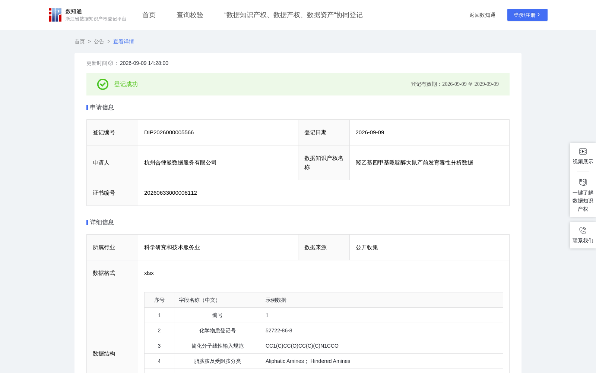The height and width of the screenshot is (373, 596).
Task: Select certificate number 20260633000008112
Action: pos(171,193)
